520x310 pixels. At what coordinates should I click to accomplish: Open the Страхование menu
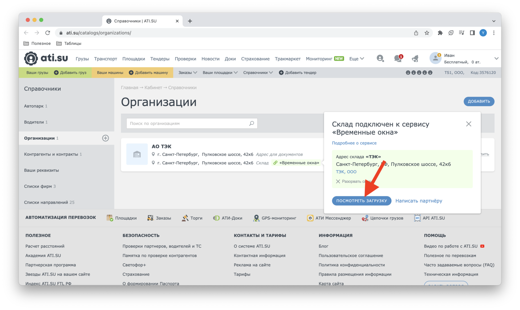(x=255, y=59)
